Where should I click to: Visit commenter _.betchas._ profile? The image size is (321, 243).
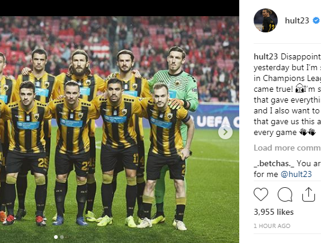(x=274, y=163)
